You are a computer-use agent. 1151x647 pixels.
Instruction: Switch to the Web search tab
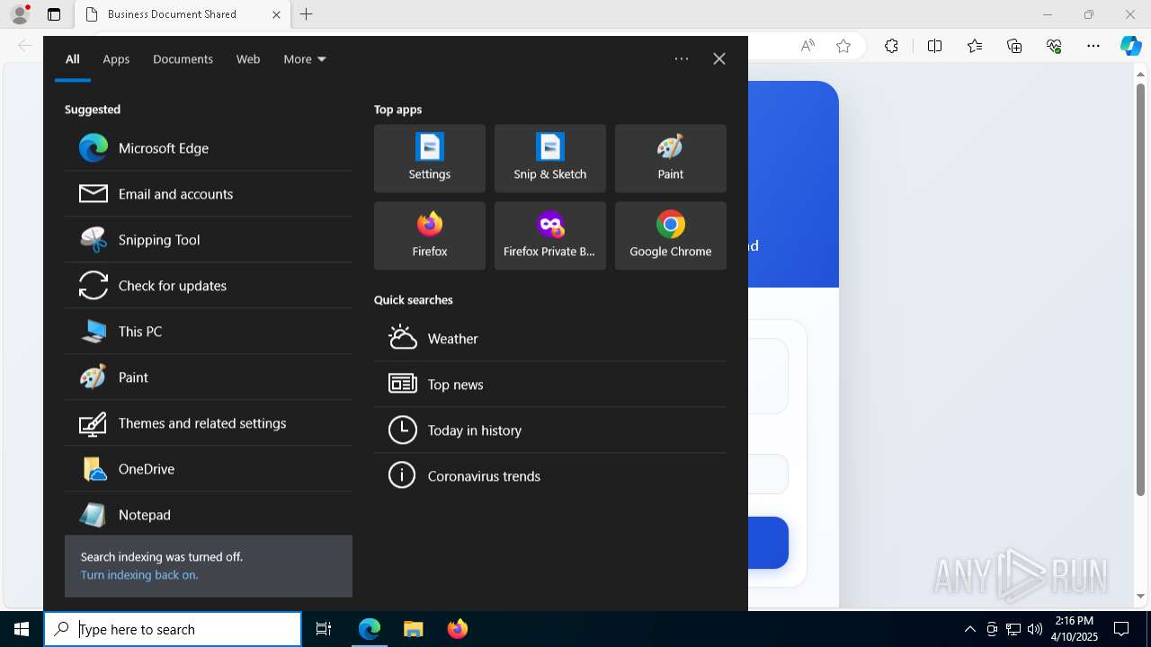click(x=248, y=59)
